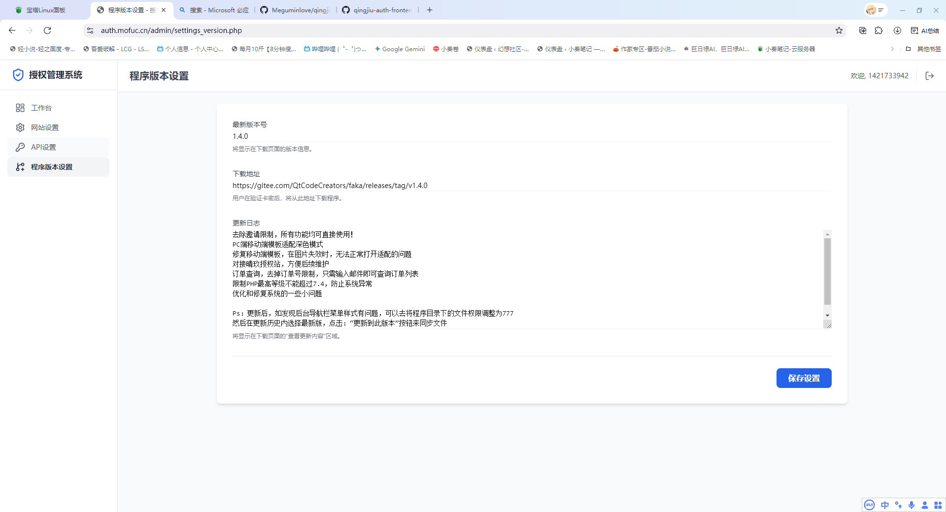Screen dimensions: 946x512
Task: Expand the hidden bookmarks chevron
Action: (892, 49)
